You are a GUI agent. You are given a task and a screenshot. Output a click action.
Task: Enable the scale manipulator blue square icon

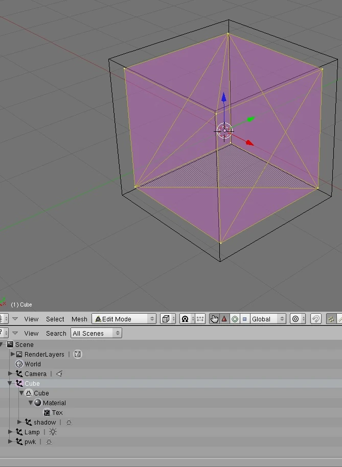(x=244, y=319)
